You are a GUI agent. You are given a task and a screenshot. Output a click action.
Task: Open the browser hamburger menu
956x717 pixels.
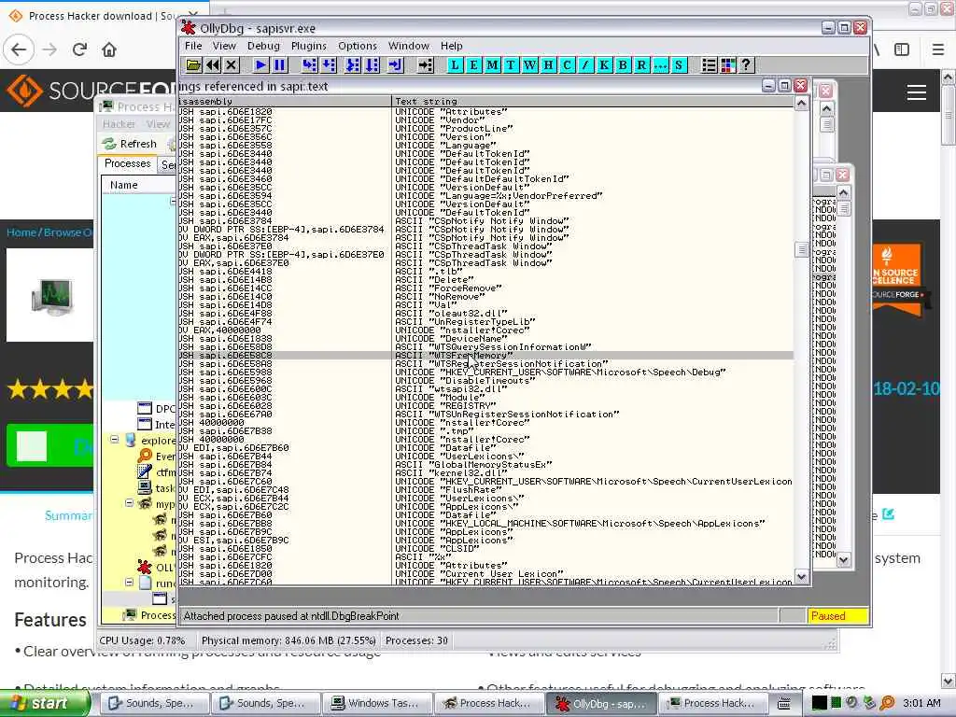point(937,49)
